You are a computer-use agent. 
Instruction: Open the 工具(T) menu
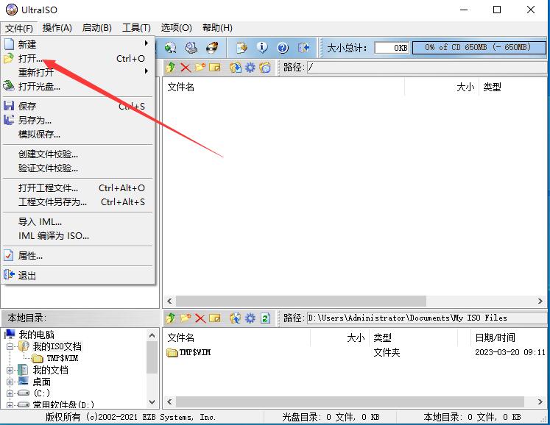tap(136, 28)
